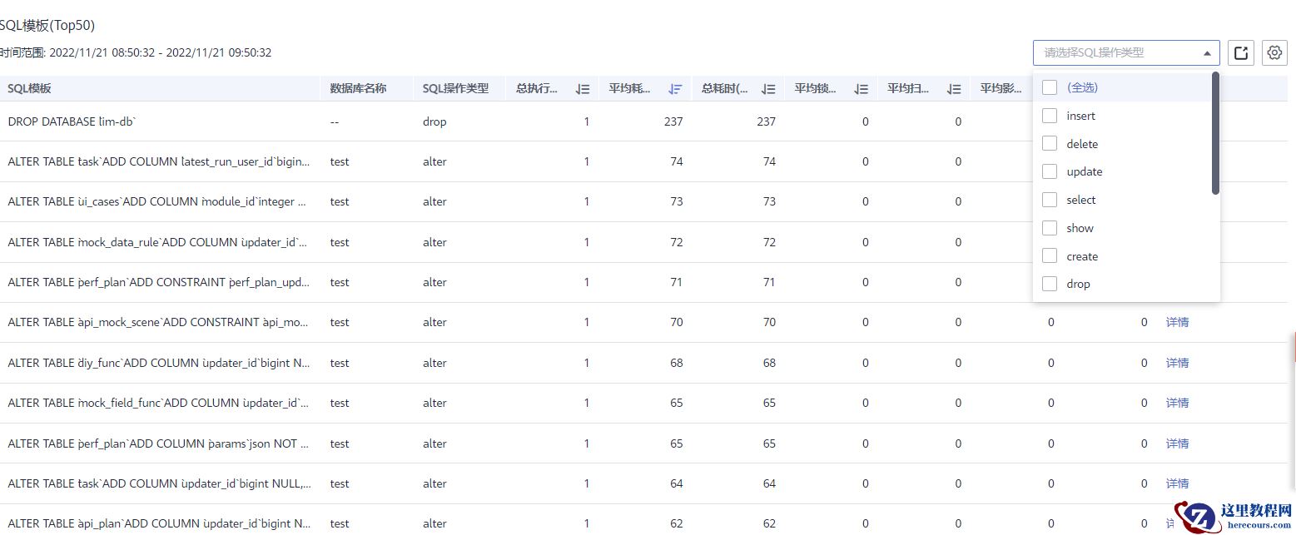Viewport: 1296px width, 535px height.
Task: Collapse the SQL操作类型 dropdown arrow
Action: coord(1207,53)
